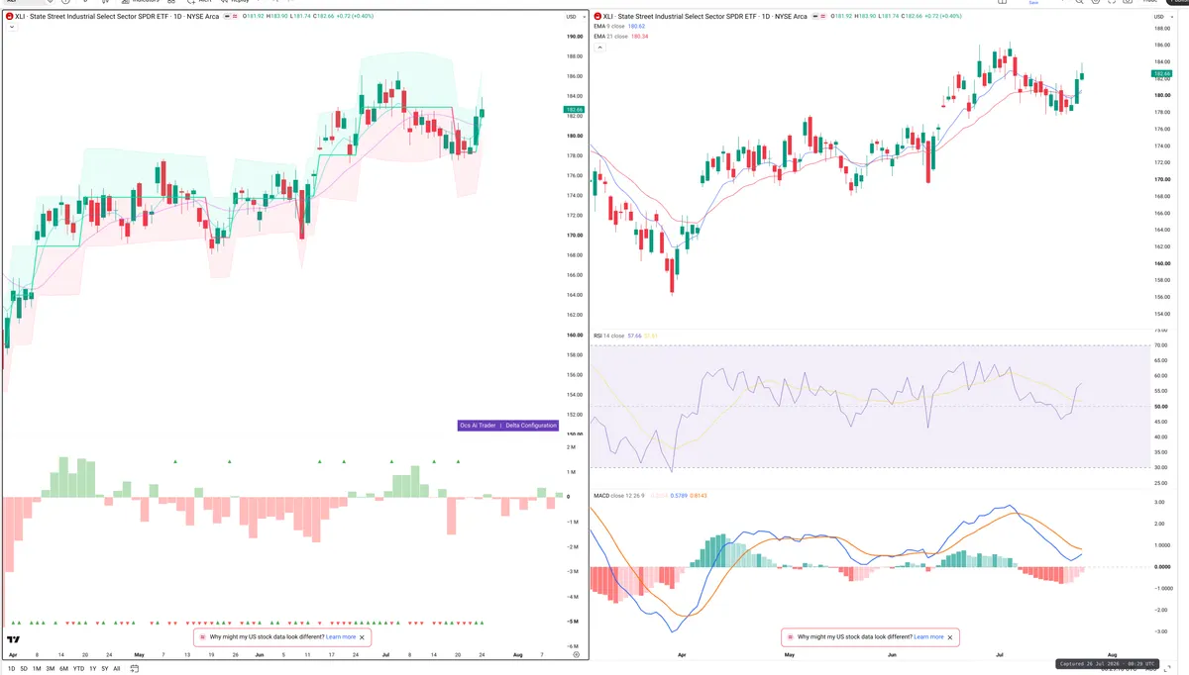Click the notice icon in left chart banner
This screenshot has width=1189, height=675.
(202, 637)
